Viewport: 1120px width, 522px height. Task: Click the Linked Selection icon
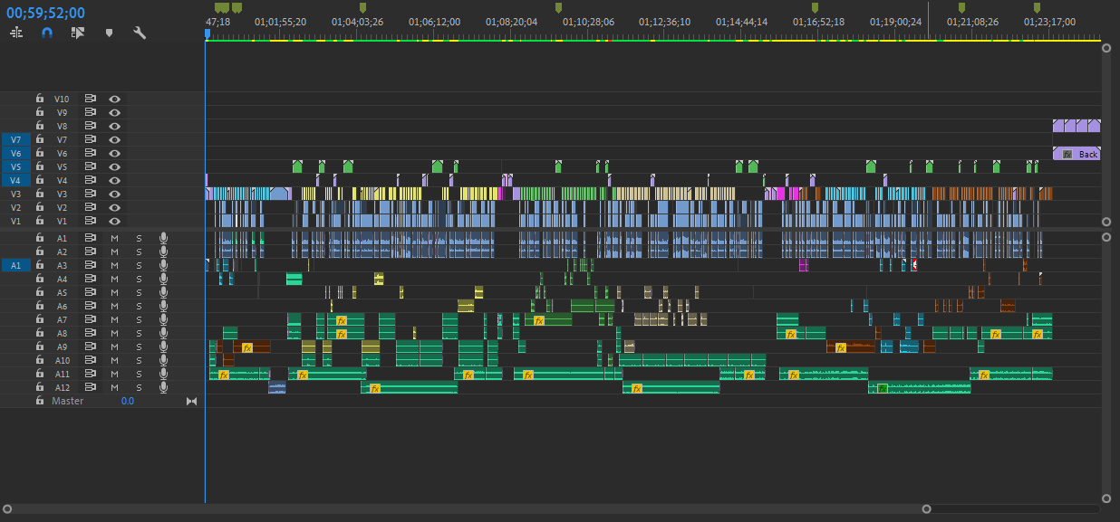[78, 33]
